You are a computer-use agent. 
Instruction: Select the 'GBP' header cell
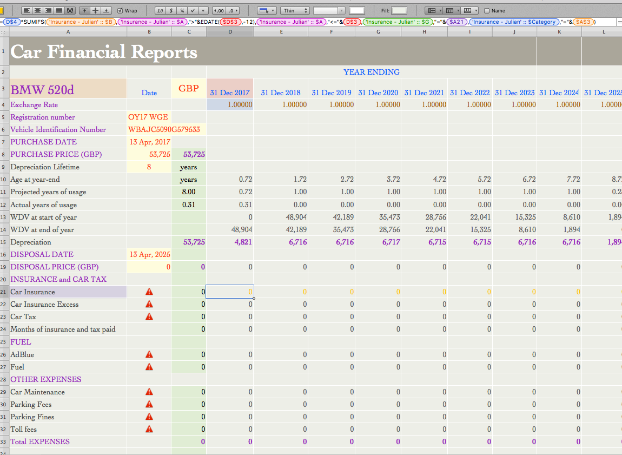[189, 89]
